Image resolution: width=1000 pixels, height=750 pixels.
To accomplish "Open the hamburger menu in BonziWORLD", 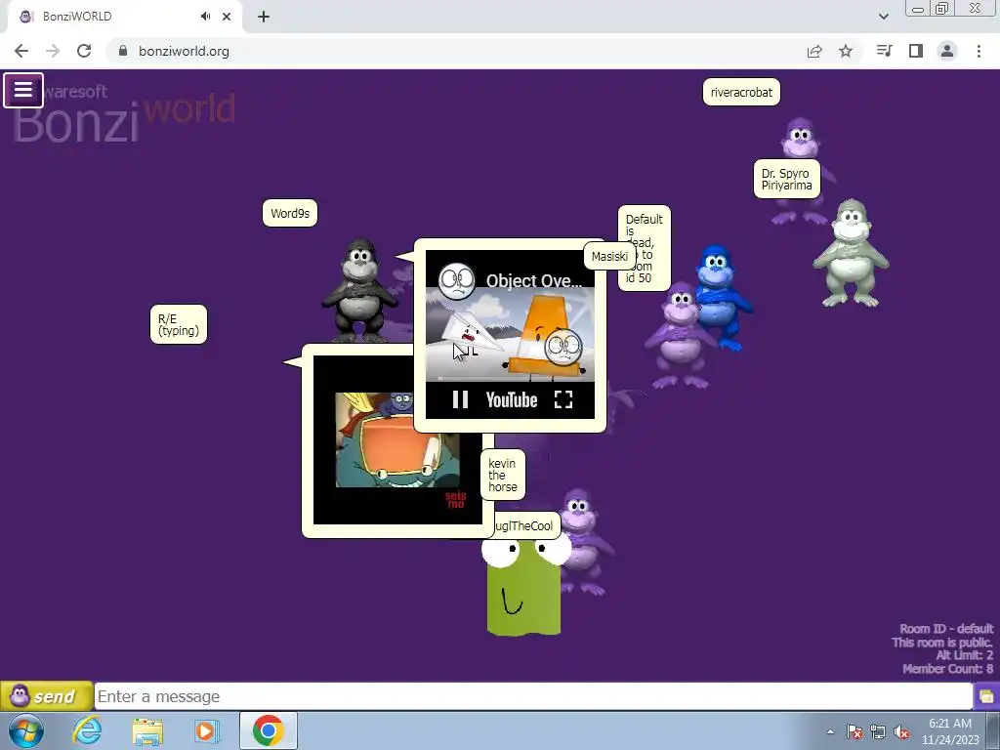I will (x=23, y=90).
